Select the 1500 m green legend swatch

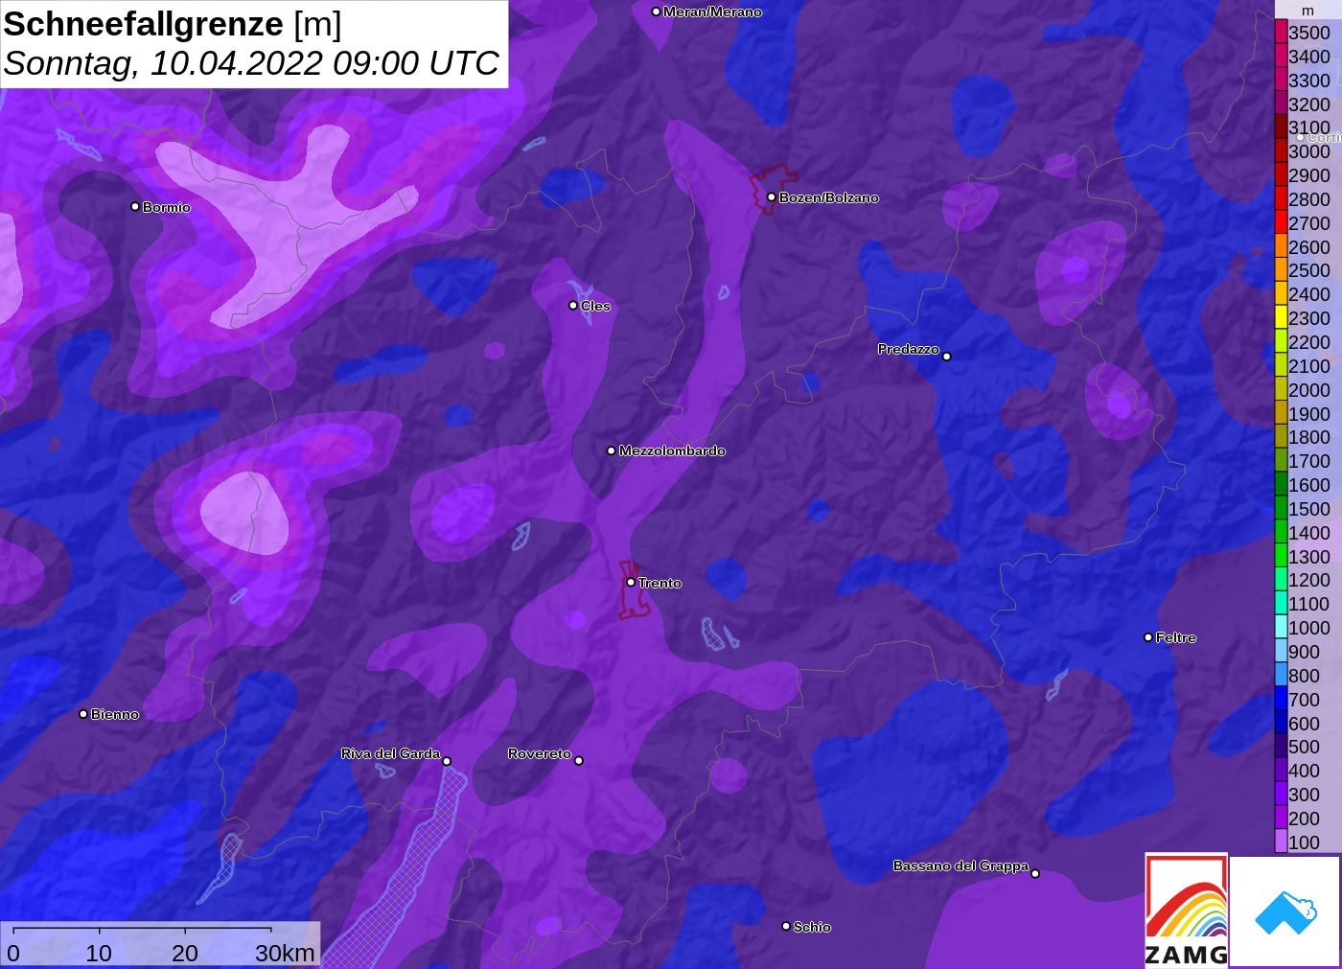[x=1281, y=508]
